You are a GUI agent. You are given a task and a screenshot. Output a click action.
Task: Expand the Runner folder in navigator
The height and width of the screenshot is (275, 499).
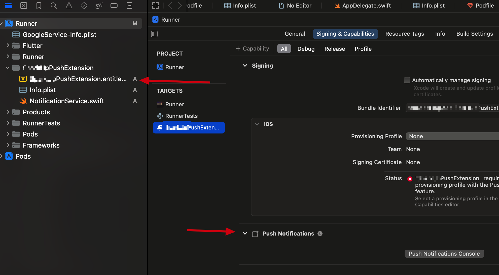(8, 57)
